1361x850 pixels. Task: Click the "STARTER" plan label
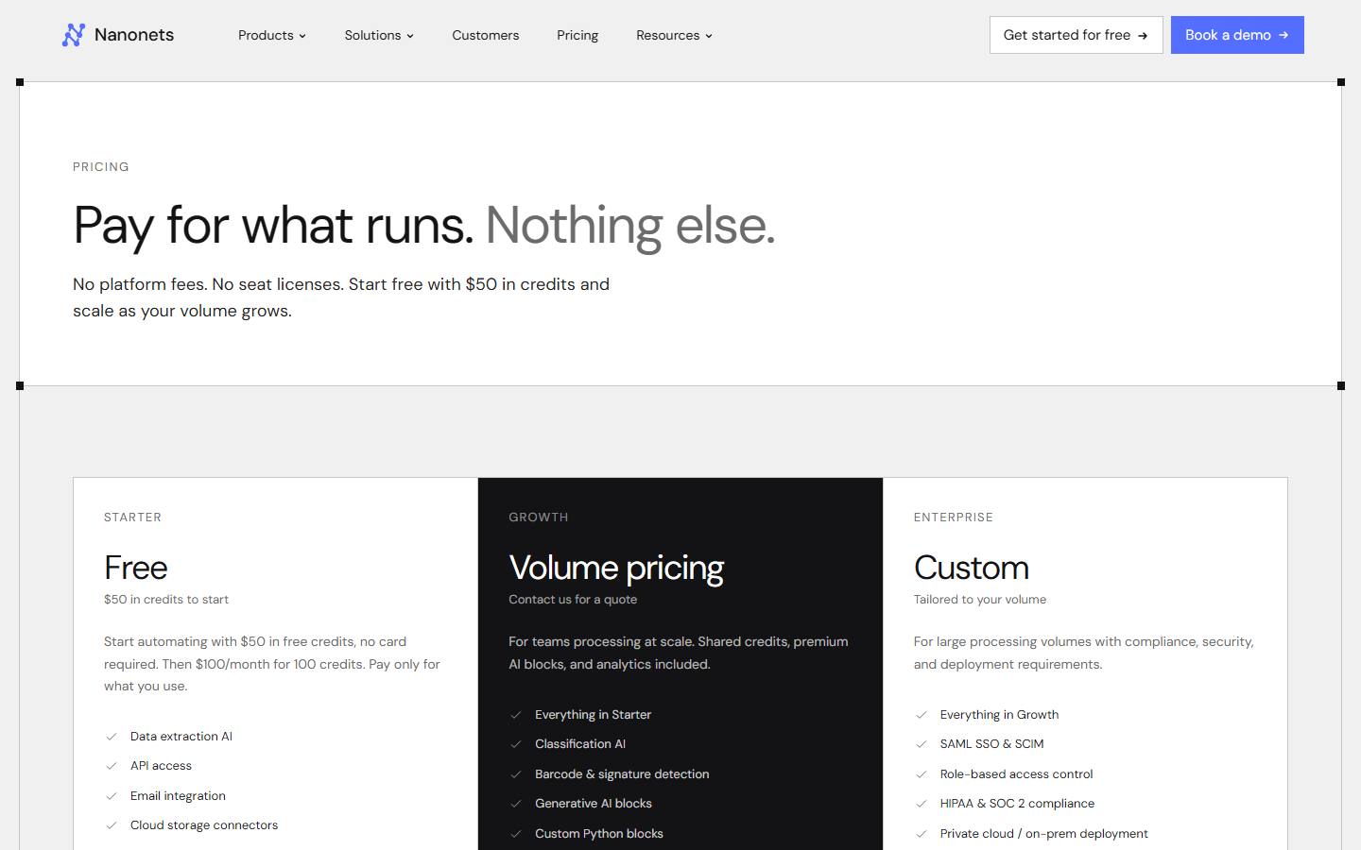133,518
